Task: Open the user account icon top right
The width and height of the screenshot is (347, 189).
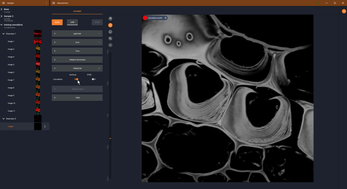Action: coord(344,11)
